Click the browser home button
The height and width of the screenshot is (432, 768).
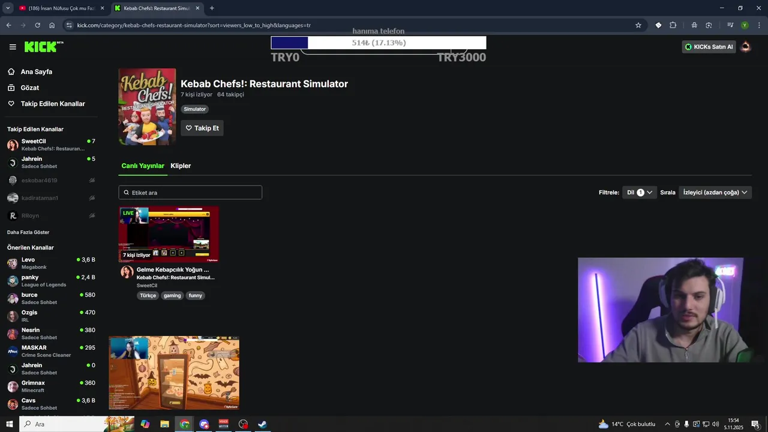click(52, 25)
